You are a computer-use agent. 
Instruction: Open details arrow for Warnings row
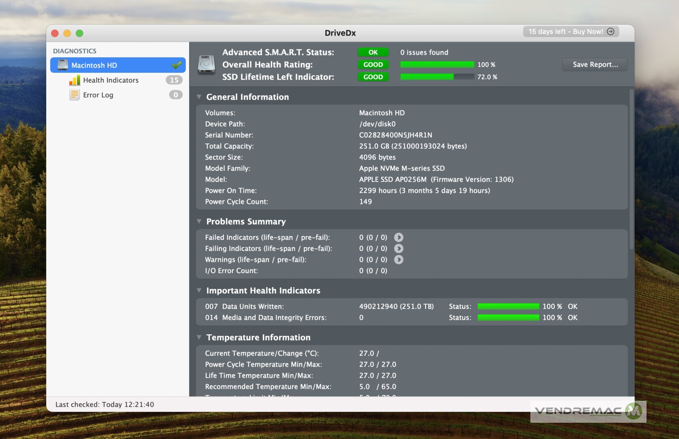(399, 260)
